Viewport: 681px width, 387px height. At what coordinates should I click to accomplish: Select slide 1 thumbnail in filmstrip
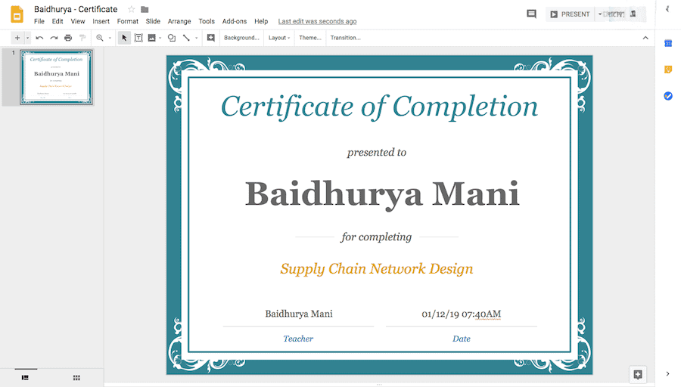[x=56, y=77]
